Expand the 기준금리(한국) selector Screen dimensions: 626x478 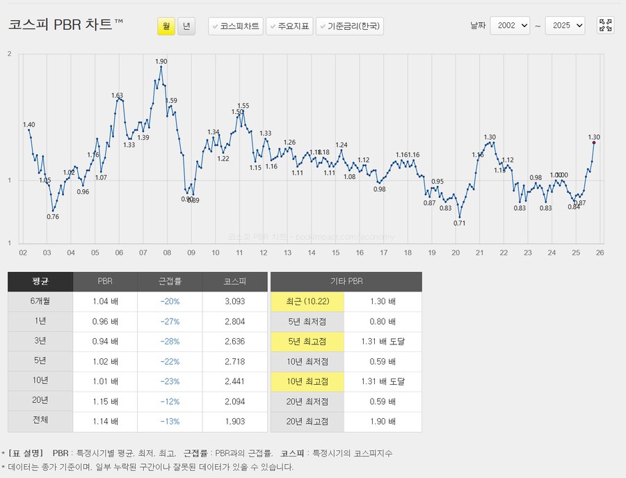350,25
